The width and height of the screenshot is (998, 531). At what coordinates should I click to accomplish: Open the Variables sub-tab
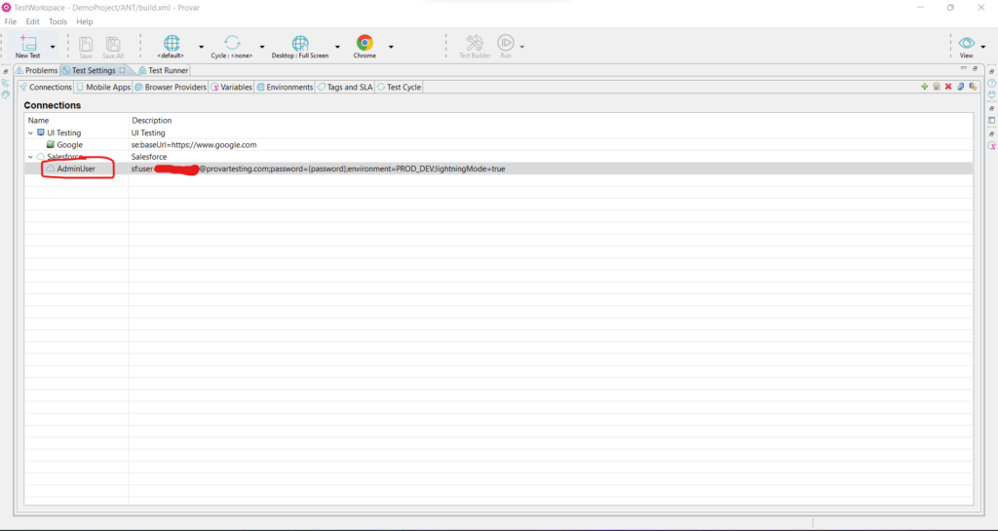[x=232, y=87]
